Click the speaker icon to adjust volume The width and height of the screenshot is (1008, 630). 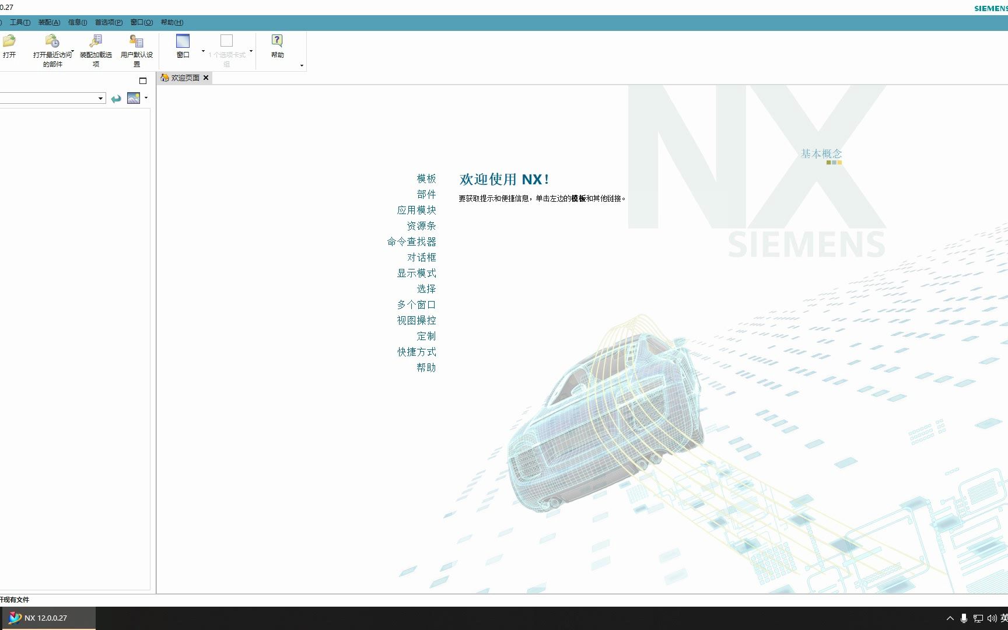pyautogui.click(x=992, y=618)
